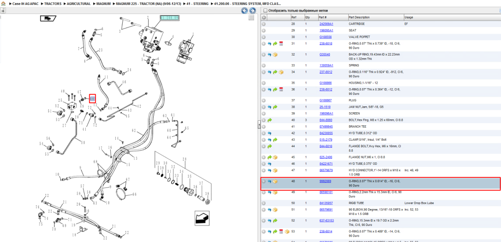The width and height of the screenshot is (501, 242).
Task: Open part link 196095A1
Action: (x=326, y=31)
